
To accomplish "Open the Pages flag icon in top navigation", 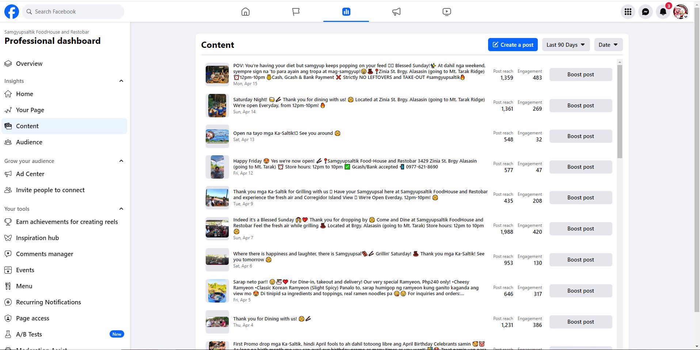I will (x=296, y=12).
